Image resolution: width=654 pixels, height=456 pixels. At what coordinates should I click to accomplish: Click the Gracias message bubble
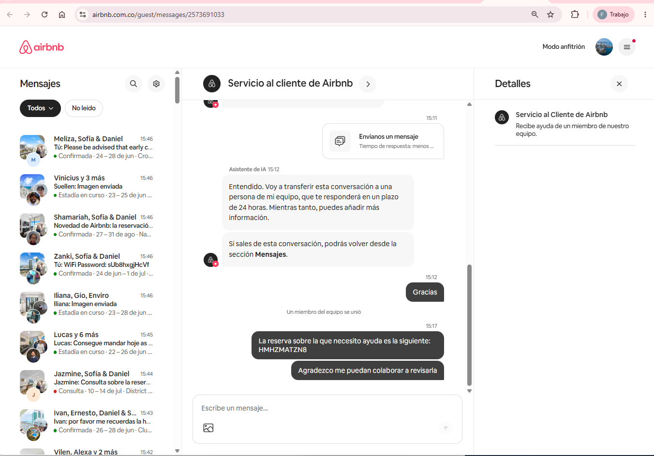[425, 292]
